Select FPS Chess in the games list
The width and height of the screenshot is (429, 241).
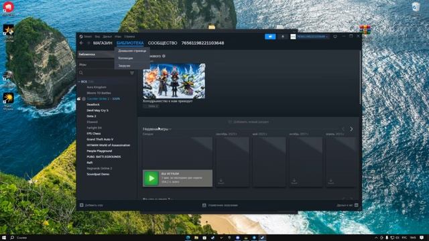click(x=94, y=133)
